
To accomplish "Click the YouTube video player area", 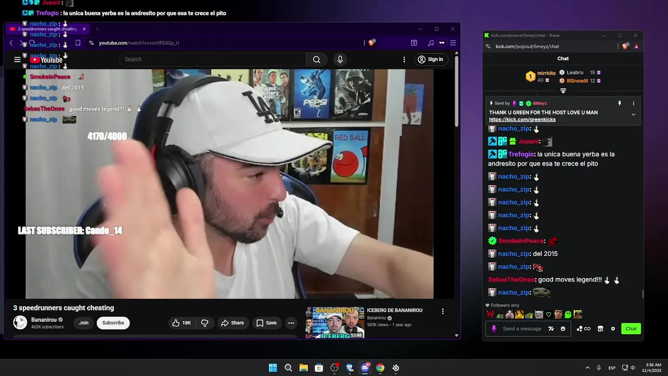I will [230, 184].
